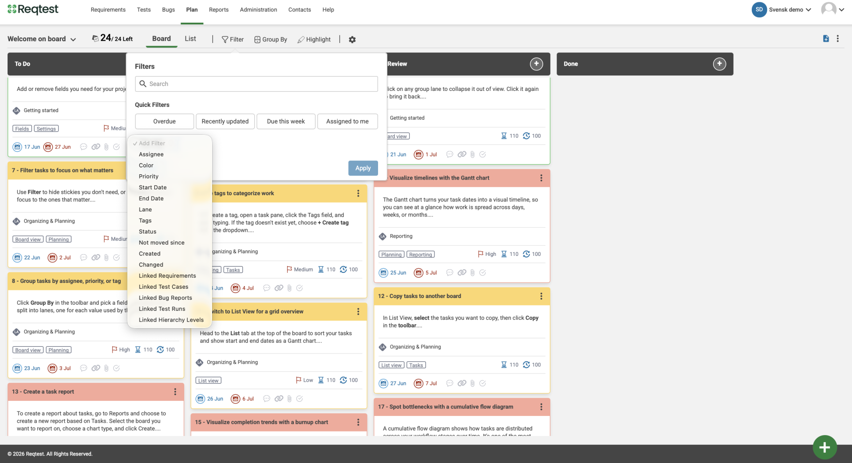The image size is (852, 463).
Task: Open menu for Spot bottlenecks card
Action: coord(541,407)
